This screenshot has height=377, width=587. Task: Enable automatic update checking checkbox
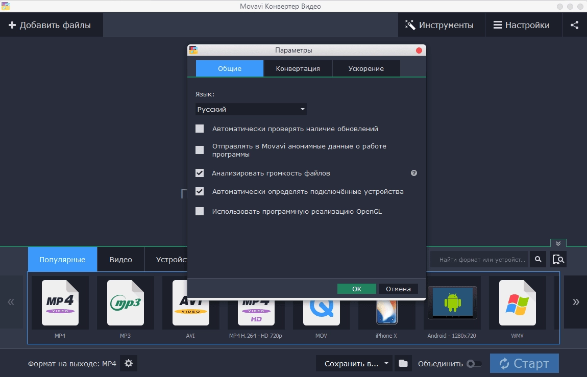[x=200, y=129]
